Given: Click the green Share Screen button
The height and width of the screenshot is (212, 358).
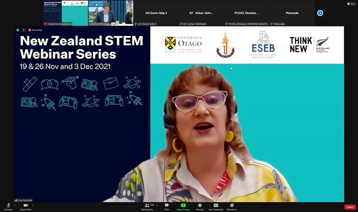Looking at the screenshot, I should tap(183, 206).
